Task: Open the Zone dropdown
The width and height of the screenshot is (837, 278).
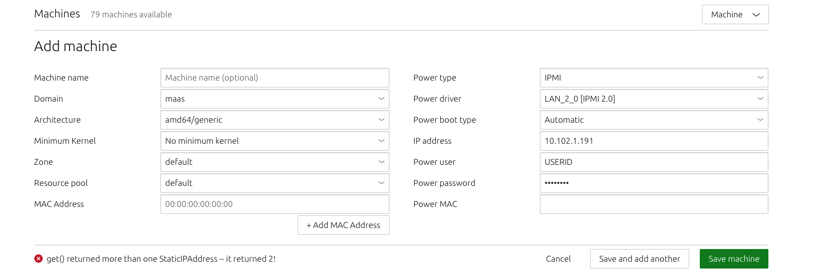Action: (x=274, y=162)
